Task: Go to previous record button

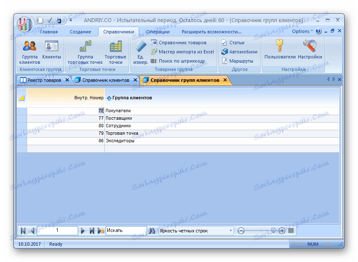Action: 33,231
